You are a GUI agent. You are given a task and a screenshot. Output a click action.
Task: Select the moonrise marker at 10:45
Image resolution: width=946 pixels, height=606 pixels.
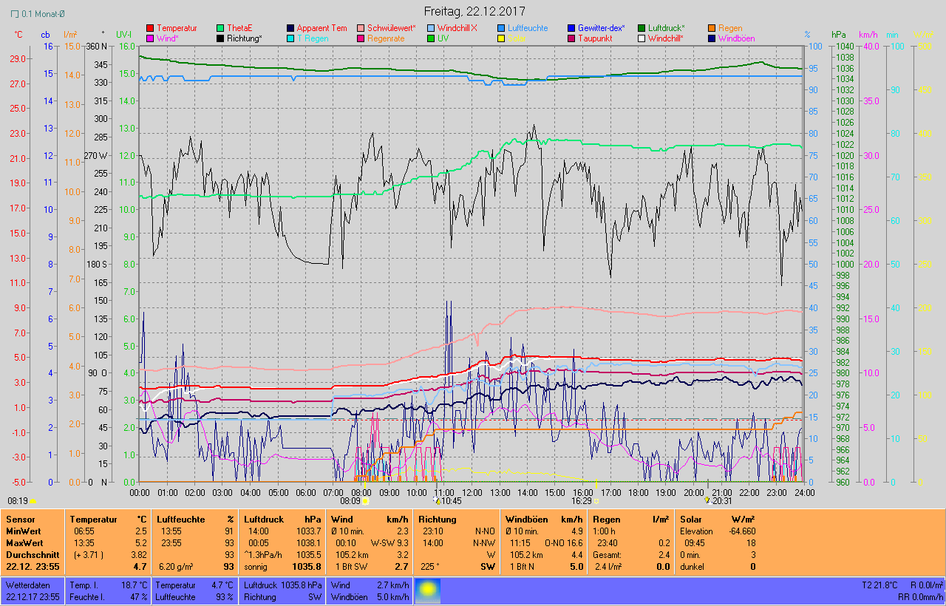pos(437,501)
